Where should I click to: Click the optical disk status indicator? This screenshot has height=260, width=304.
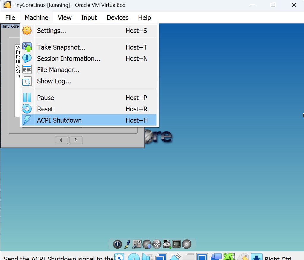(x=134, y=257)
